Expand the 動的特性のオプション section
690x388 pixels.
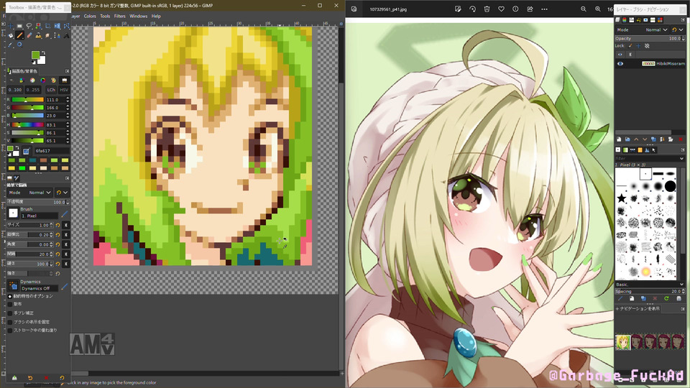click(x=9, y=296)
